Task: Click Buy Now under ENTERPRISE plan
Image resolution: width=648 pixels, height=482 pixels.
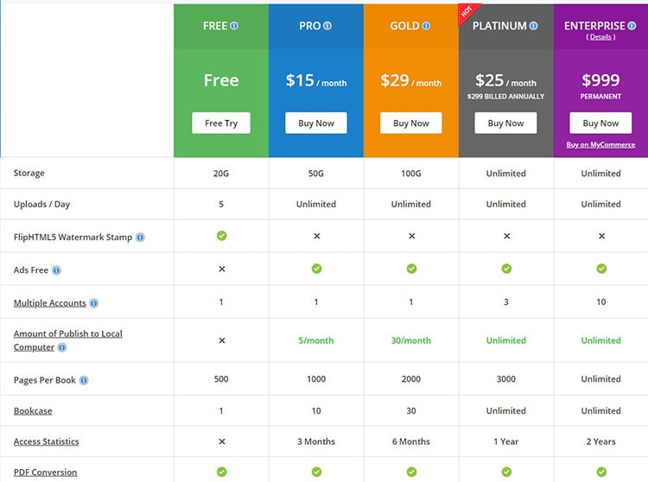Action: [x=600, y=123]
